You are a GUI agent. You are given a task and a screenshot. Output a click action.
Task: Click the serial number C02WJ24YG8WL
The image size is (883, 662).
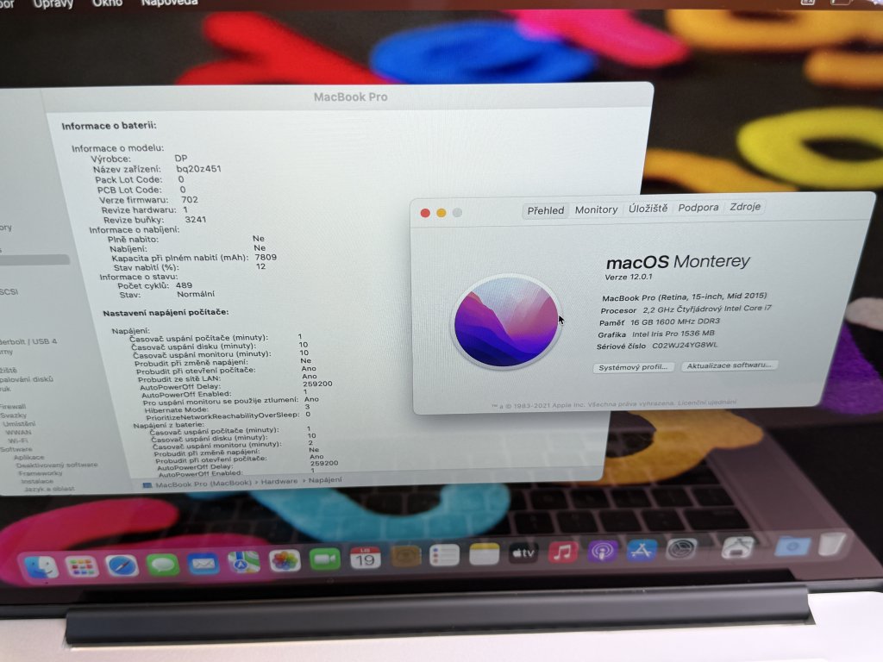tap(685, 345)
